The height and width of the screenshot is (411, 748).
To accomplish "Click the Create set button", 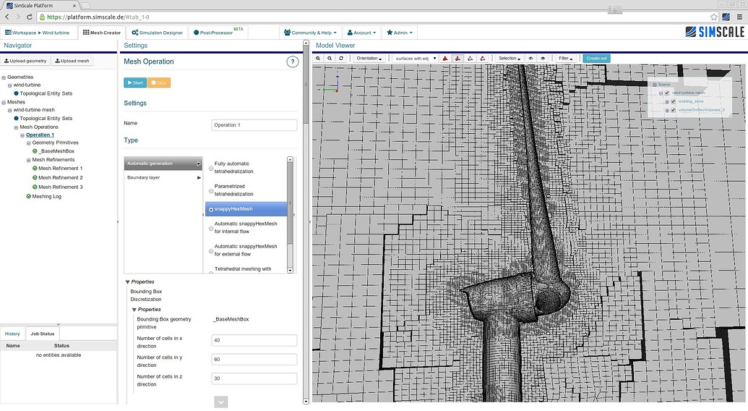I will 597,58.
